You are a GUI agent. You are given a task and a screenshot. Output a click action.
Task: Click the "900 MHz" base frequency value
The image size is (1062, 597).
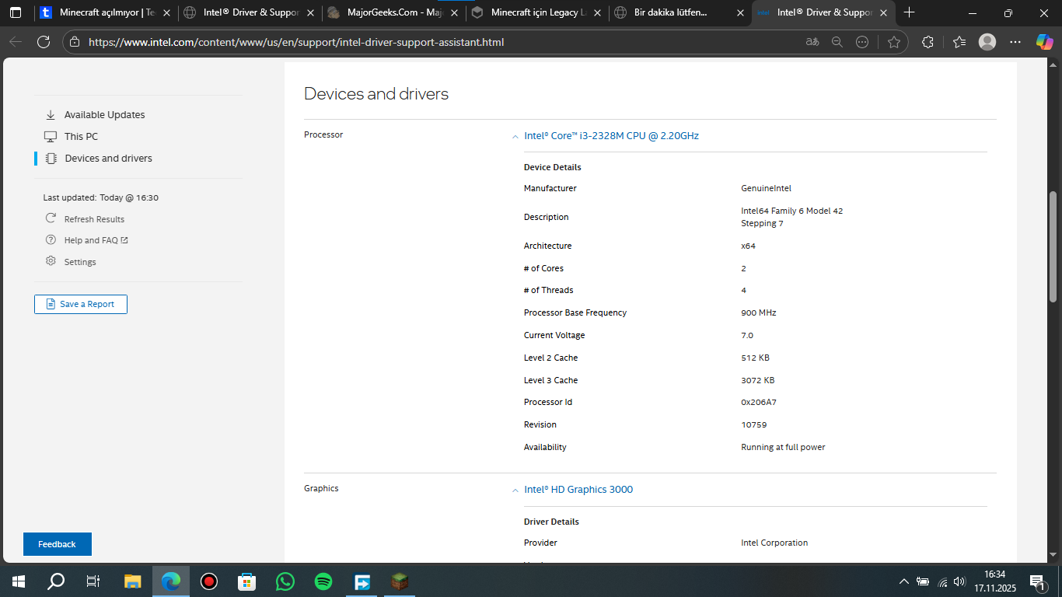759,312
